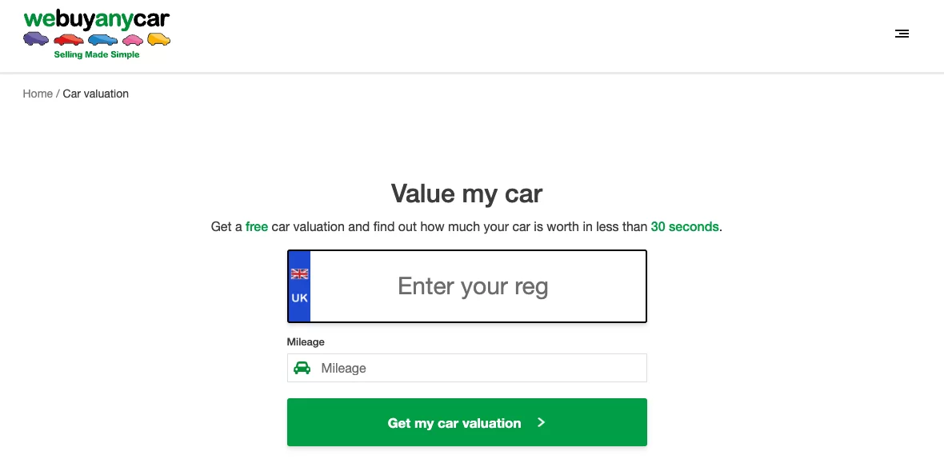Click the Selling Made Simple tagline

97,55
